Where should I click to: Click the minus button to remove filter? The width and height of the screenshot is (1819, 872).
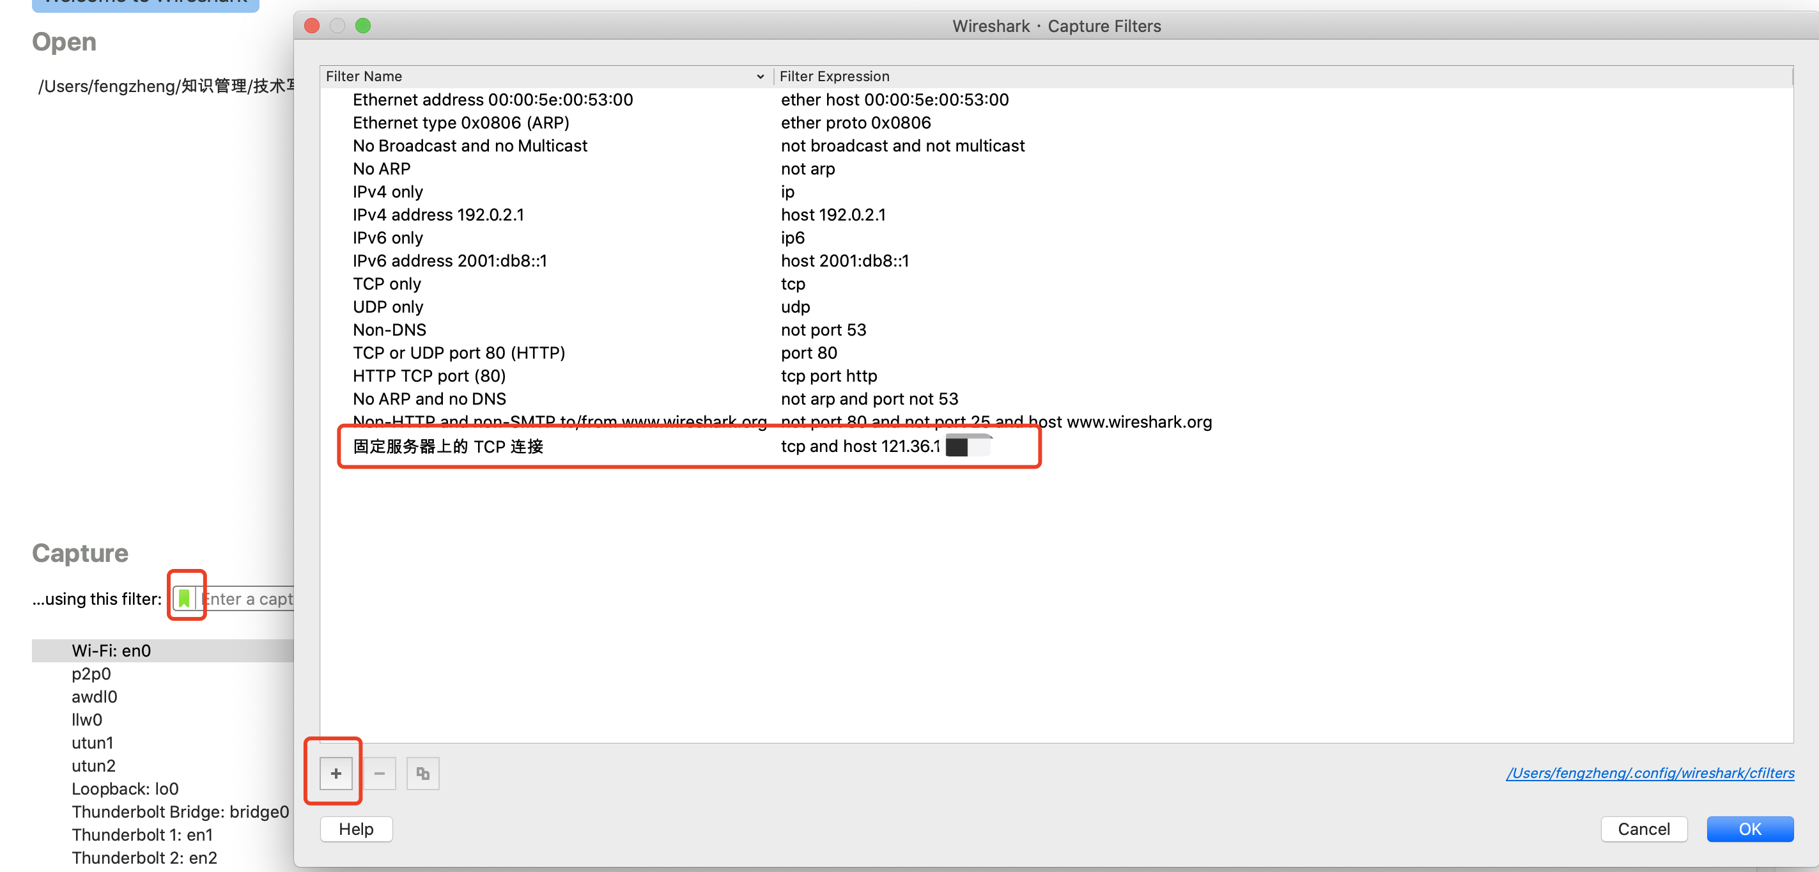379,773
